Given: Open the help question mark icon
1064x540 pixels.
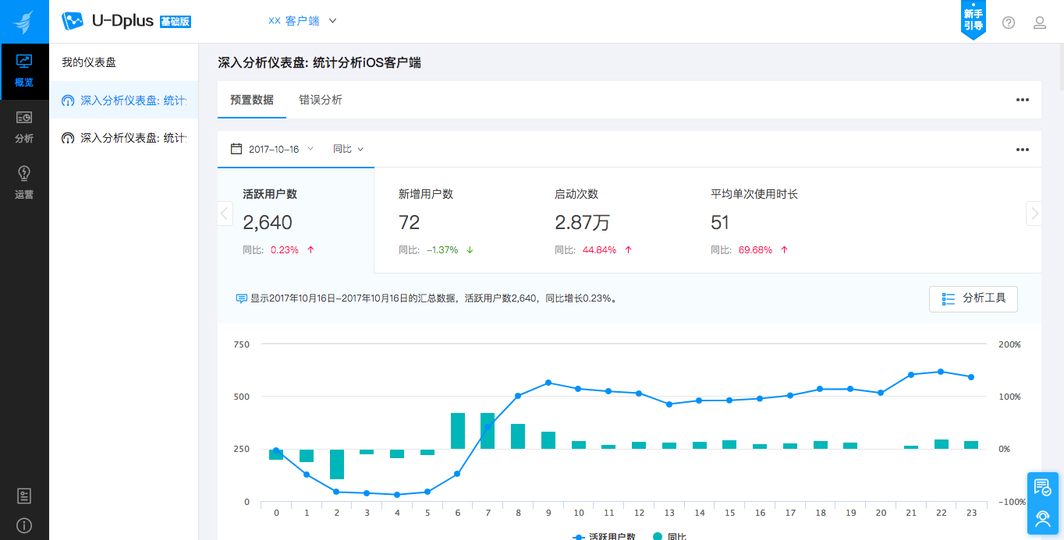Looking at the screenshot, I should tap(1008, 22).
